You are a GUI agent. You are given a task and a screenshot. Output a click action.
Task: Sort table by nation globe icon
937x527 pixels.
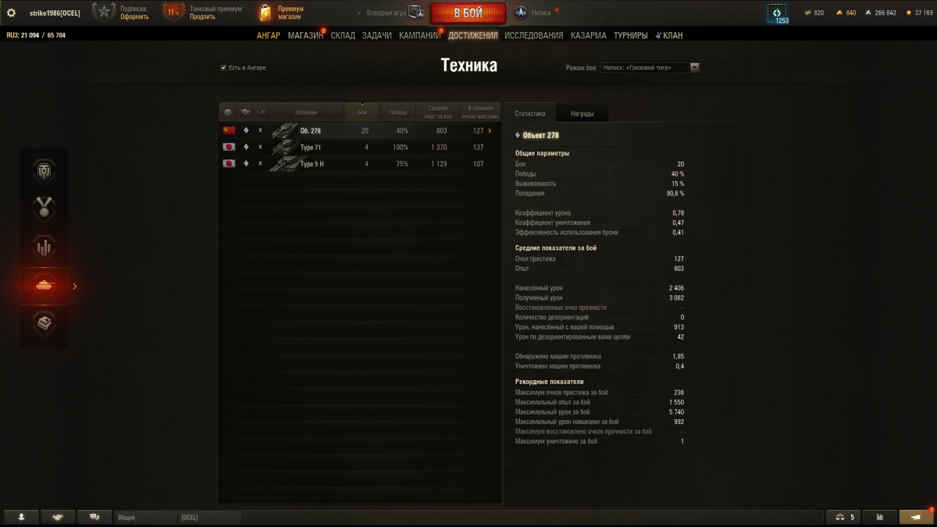[x=228, y=112]
